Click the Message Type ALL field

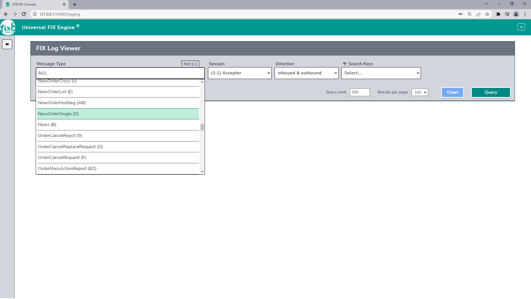click(120, 73)
